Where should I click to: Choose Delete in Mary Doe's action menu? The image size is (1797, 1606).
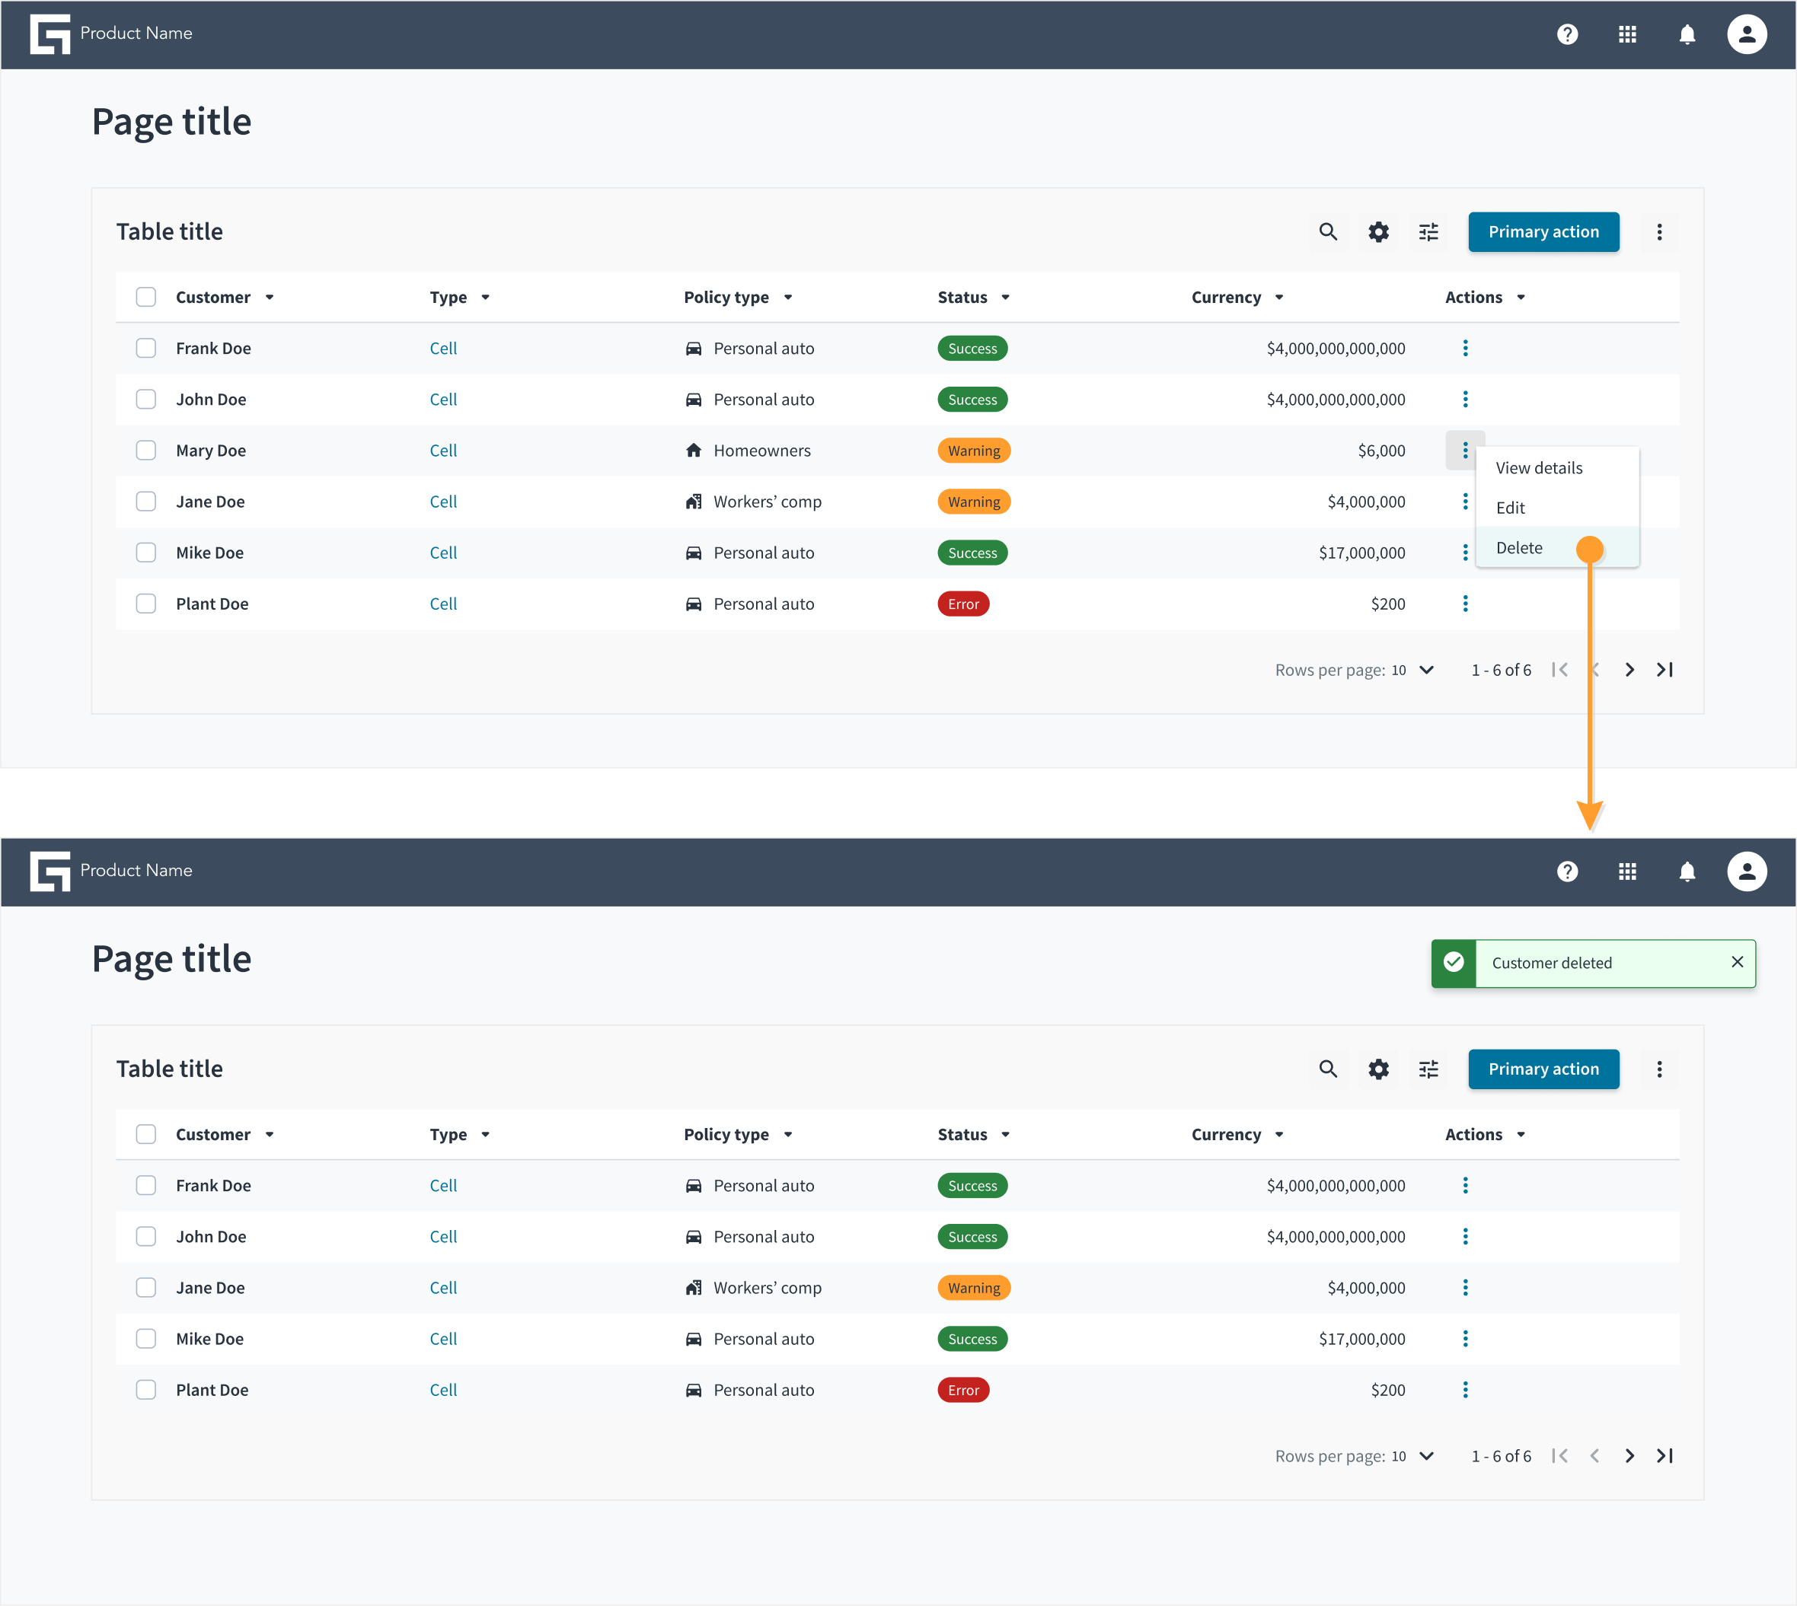click(1557, 548)
